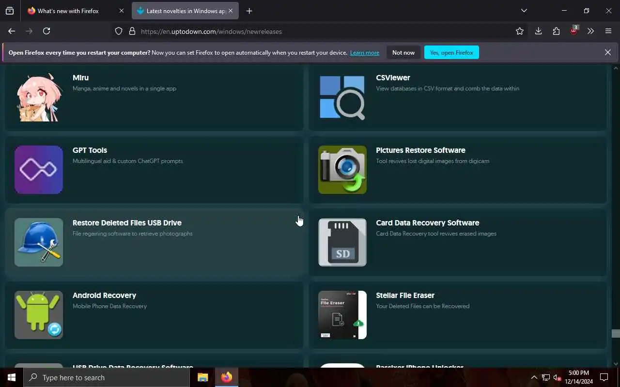Click the taskbar clock showing 5:00 PM
620x387 pixels.
[x=578, y=377]
